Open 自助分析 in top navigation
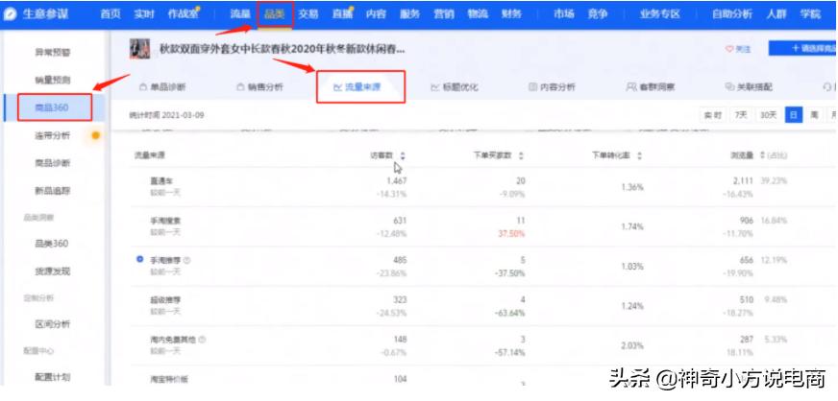 731,14
